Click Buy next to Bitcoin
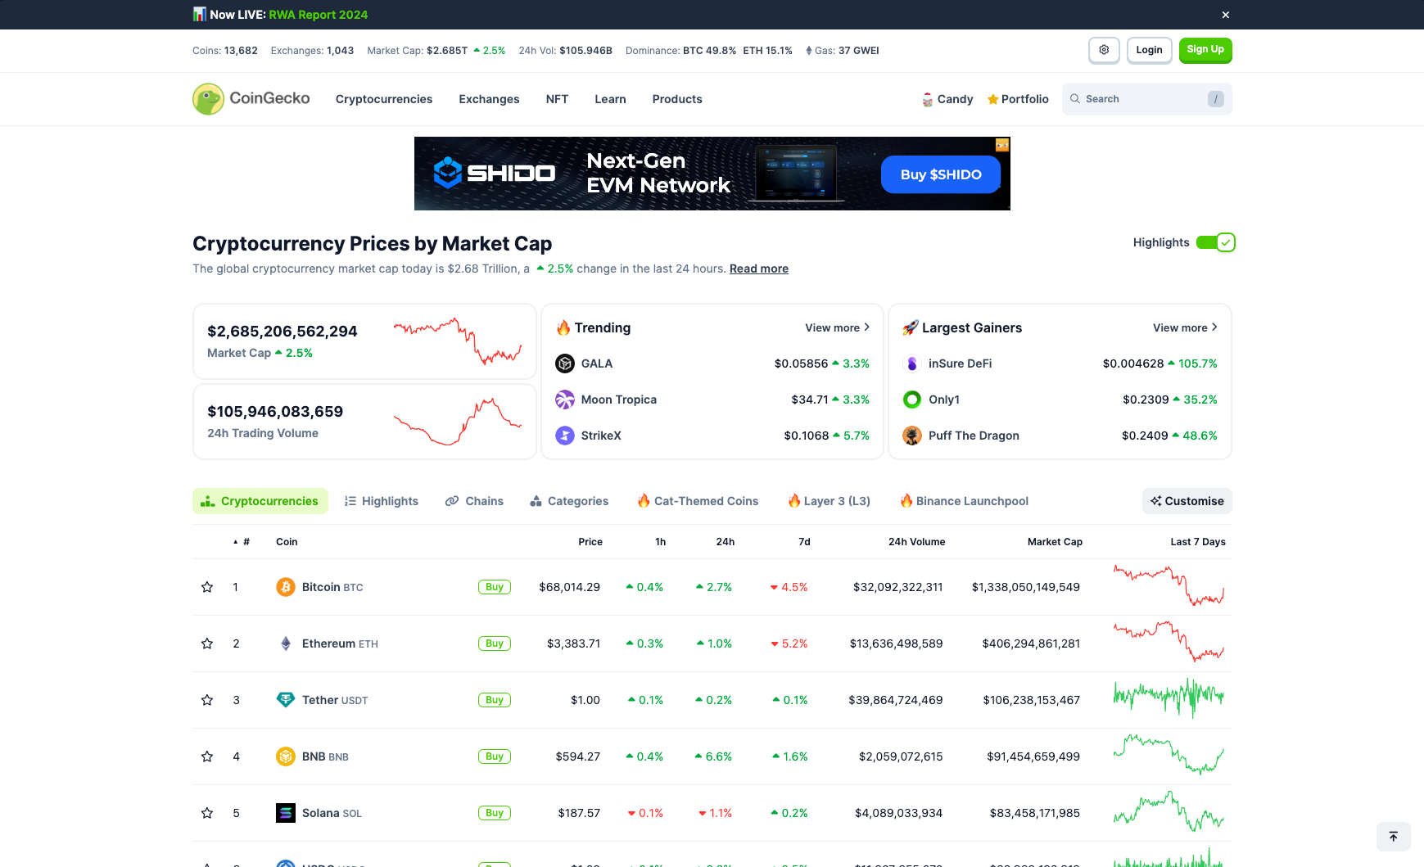The image size is (1424, 867). pos(495,587)
